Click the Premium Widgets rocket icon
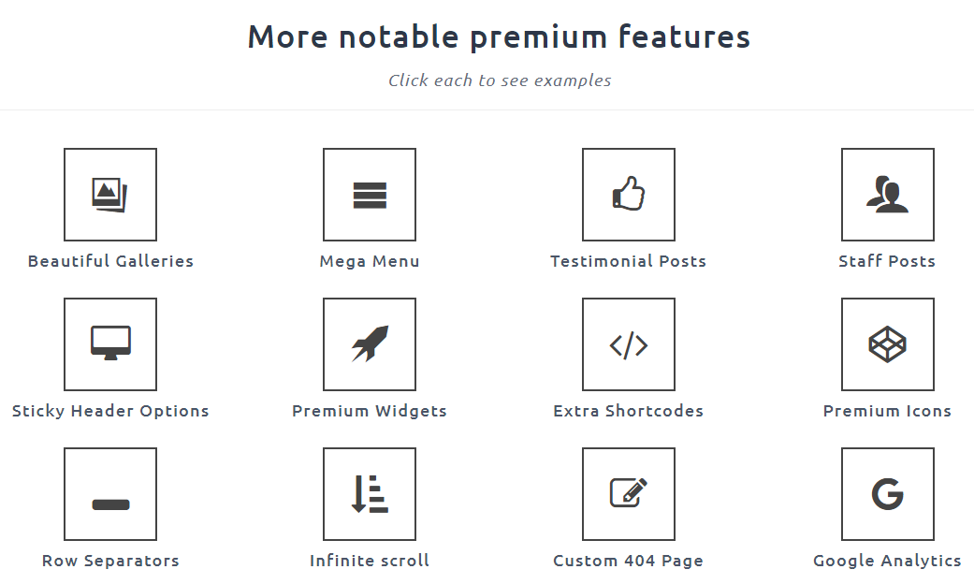Image resolution: width=974 pixels, height=584 pixels. click(370, 343)
